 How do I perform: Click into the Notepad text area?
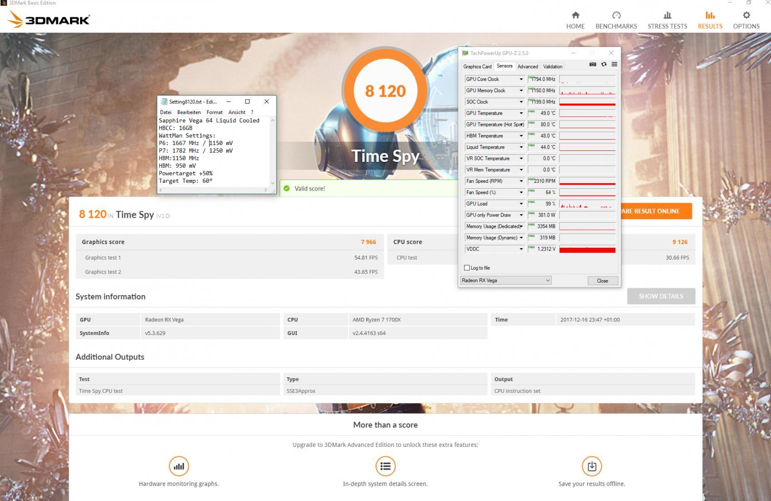pyautogui.click(x=214, y=151)
